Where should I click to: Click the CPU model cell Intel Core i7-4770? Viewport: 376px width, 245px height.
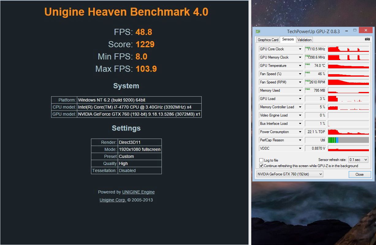tap(139, 107)
